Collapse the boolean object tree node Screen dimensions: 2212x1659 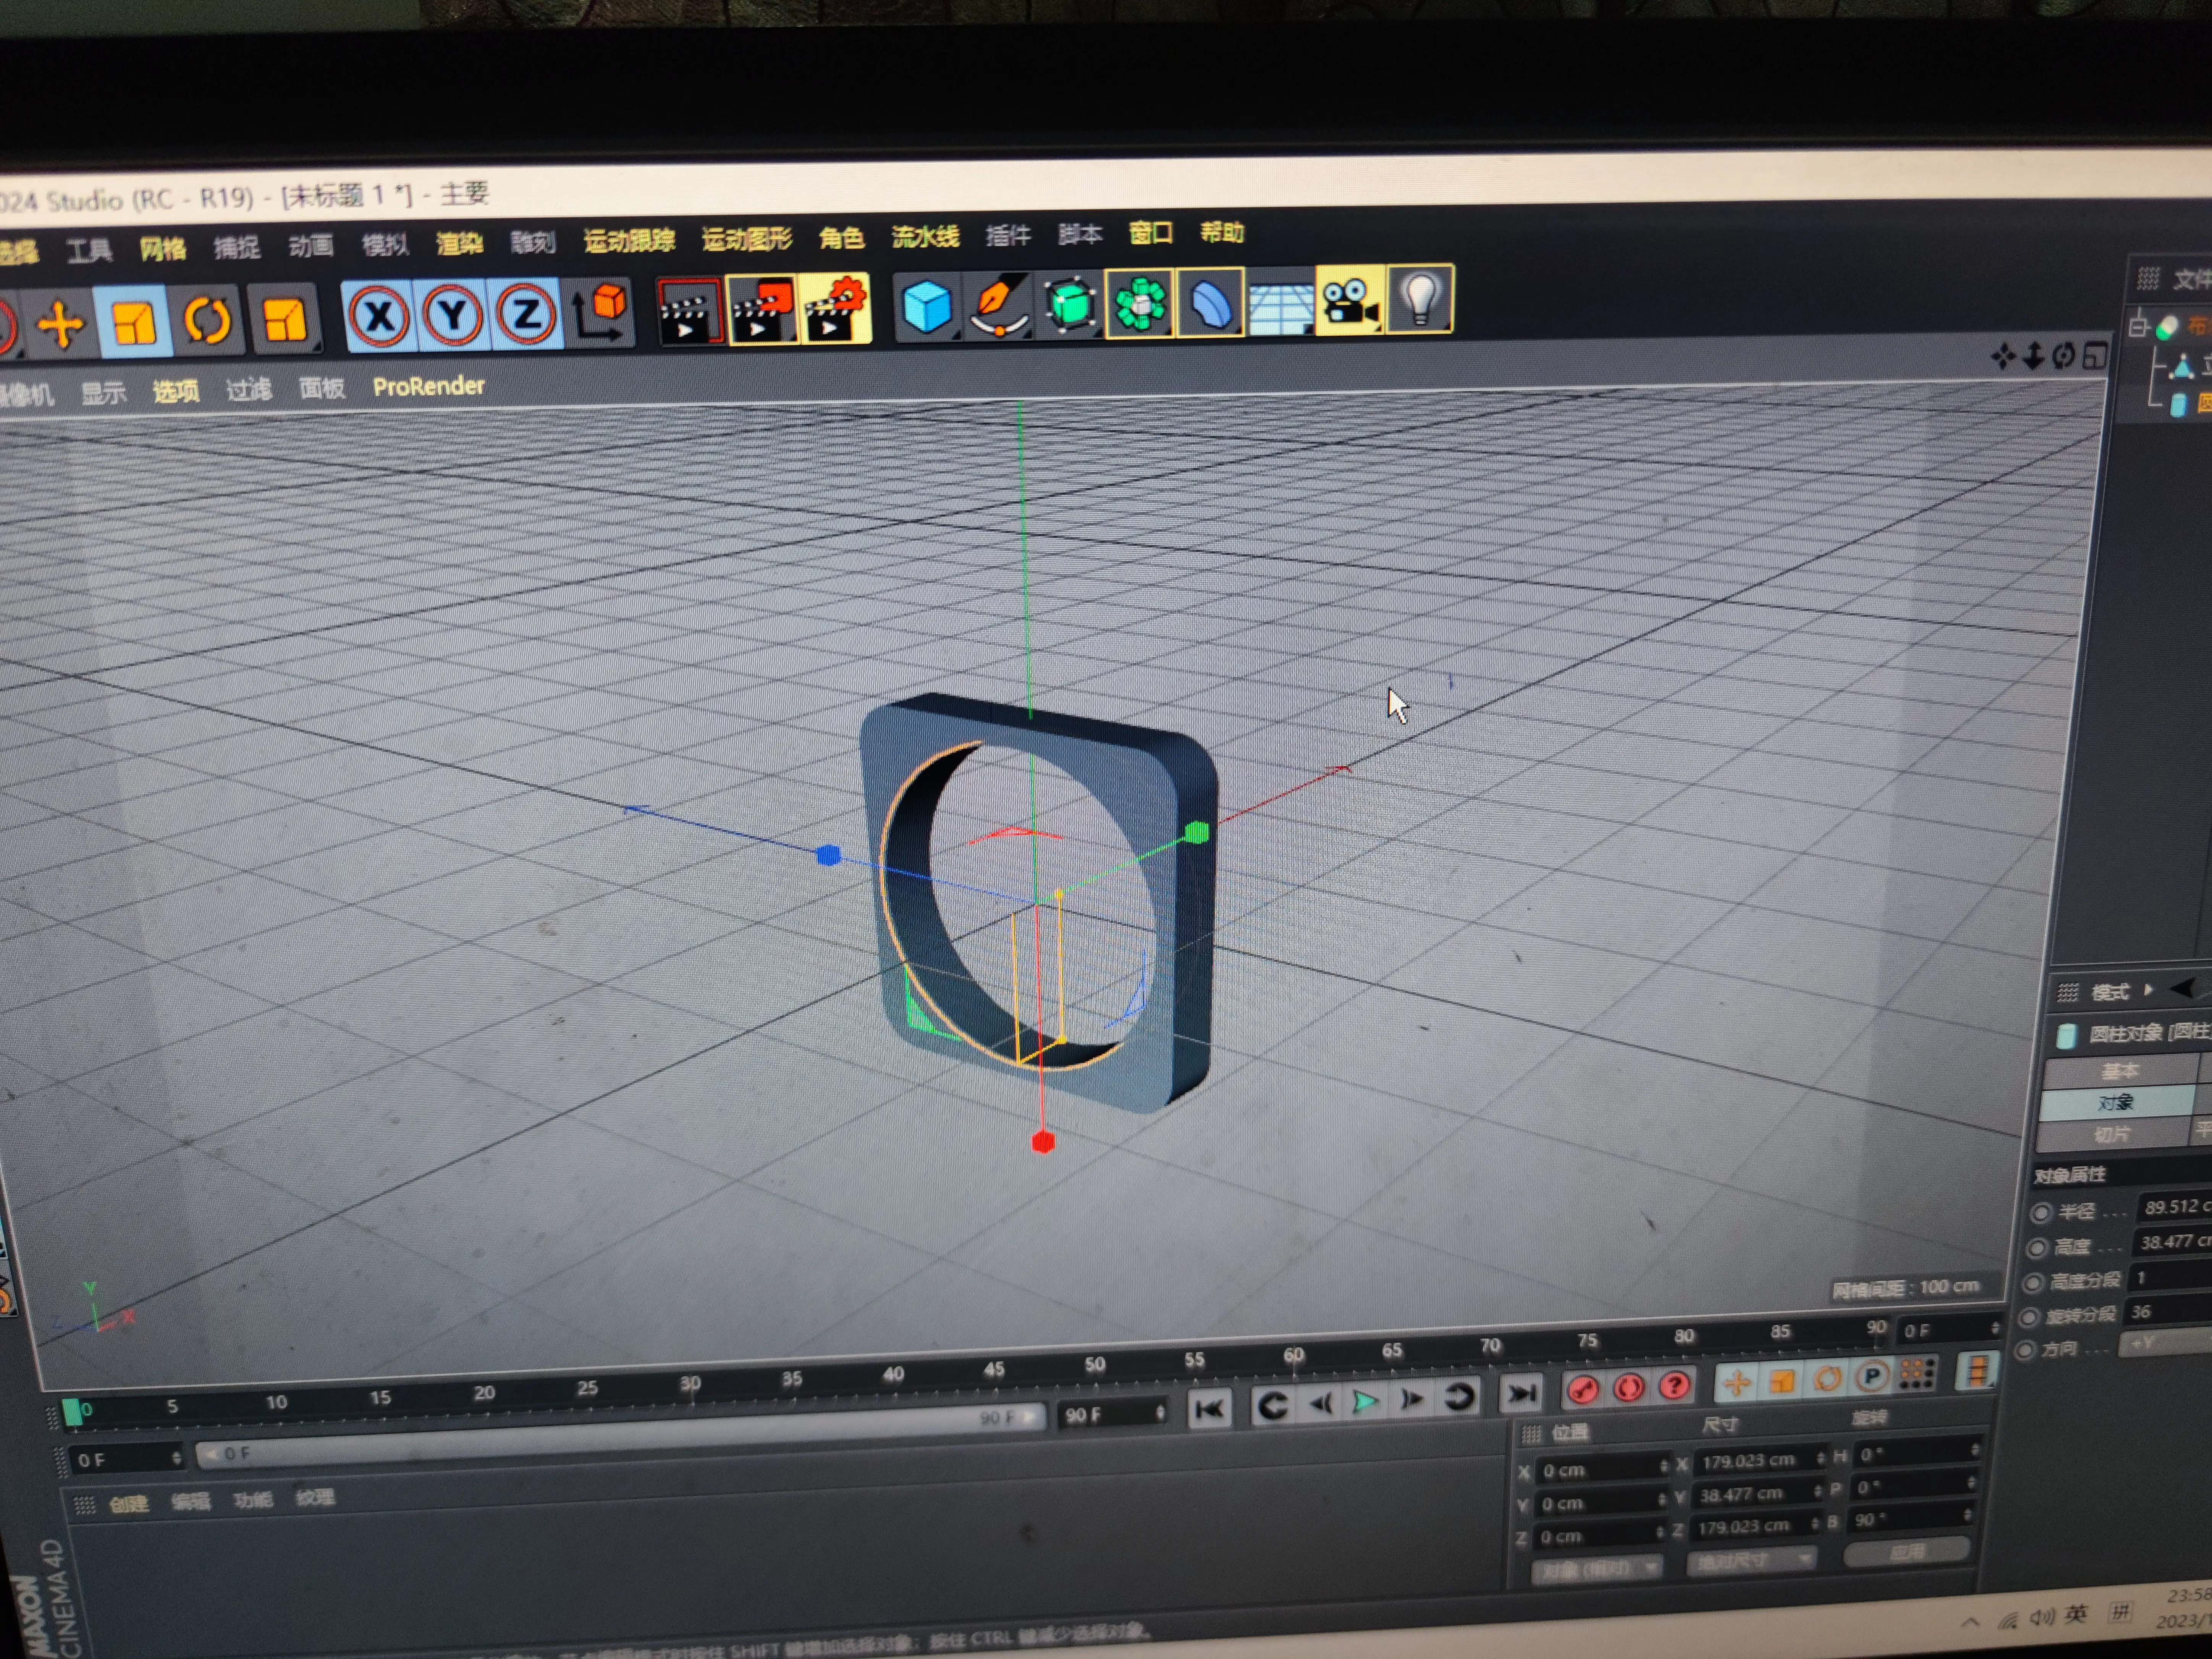click(2138, 326)
